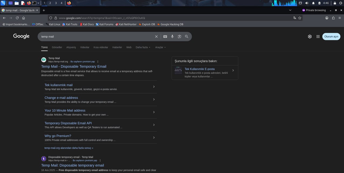Switch to the Haberler results tab
344x173 pixels.
[x=117, y=47]
